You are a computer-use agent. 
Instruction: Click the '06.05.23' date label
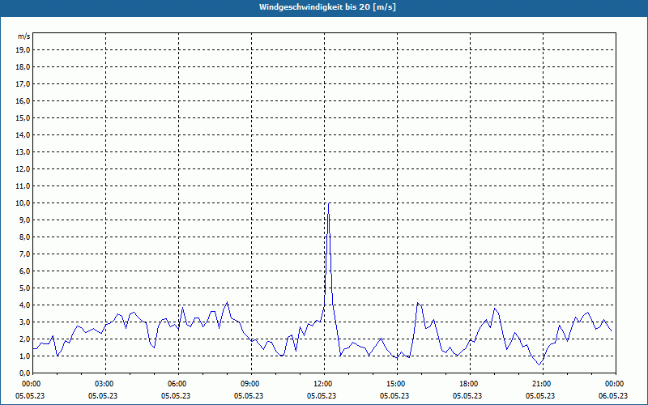point(613,396)
